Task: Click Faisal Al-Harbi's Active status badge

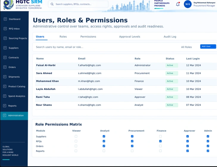Action: pos(172,65)
